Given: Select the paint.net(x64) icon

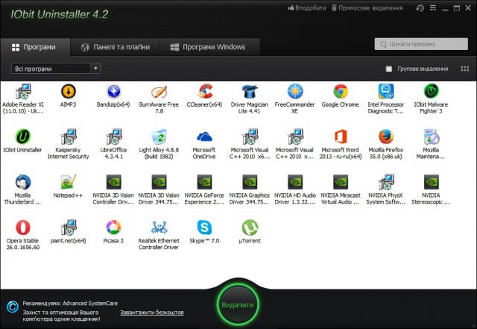Looking at the screenshot, I should coord(68,228).
